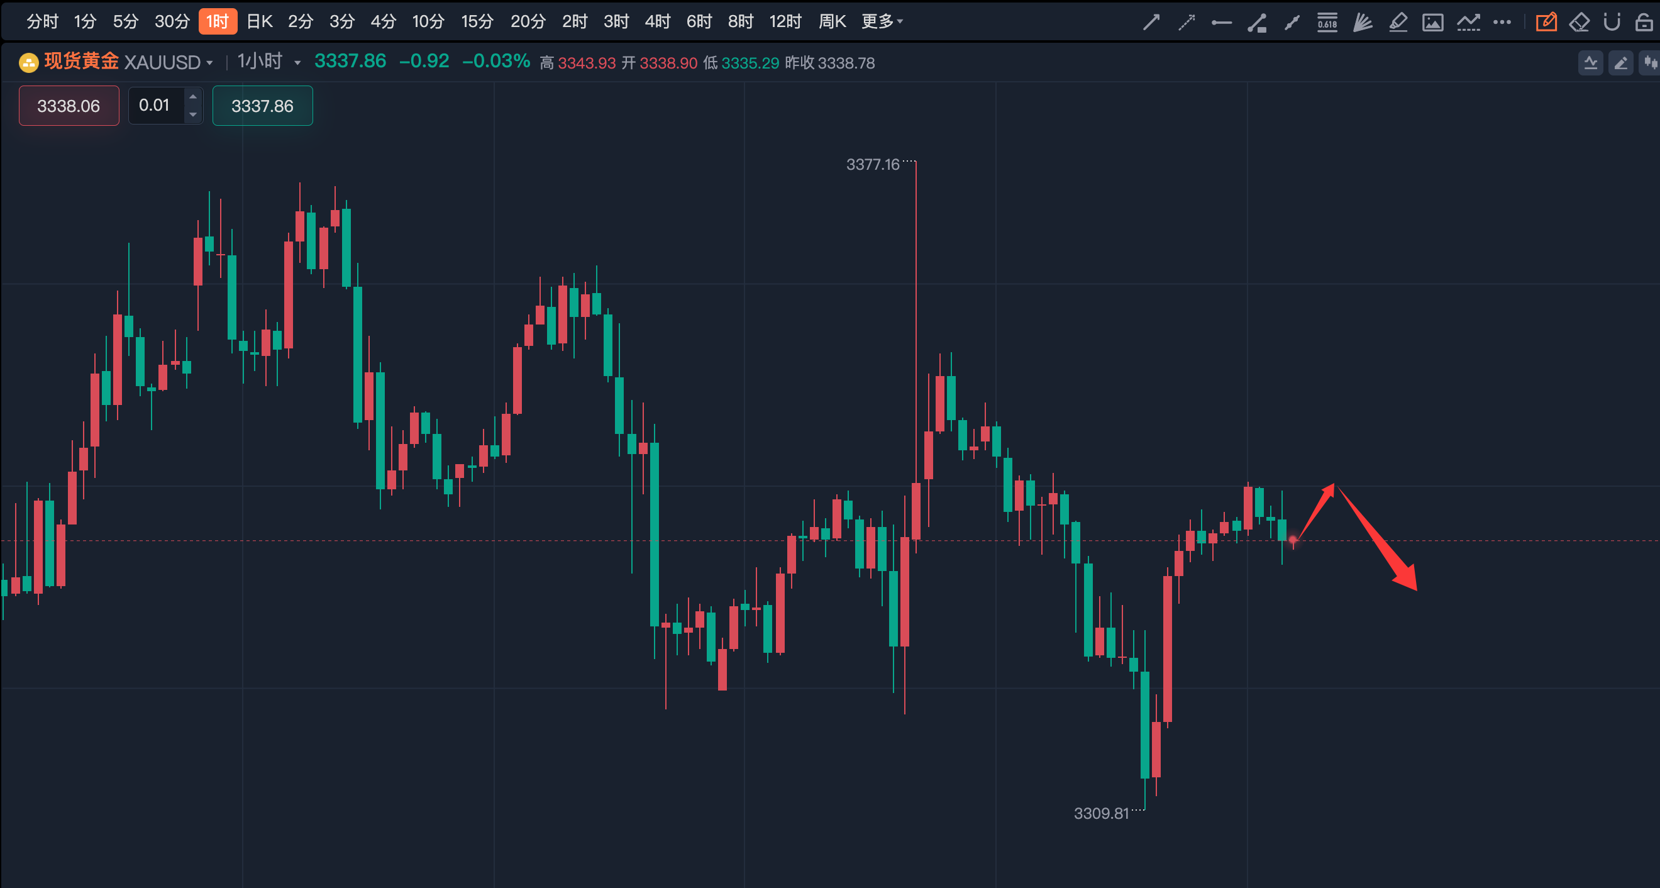Select the solid arrow drawing tool

[x=1151, y=23]
